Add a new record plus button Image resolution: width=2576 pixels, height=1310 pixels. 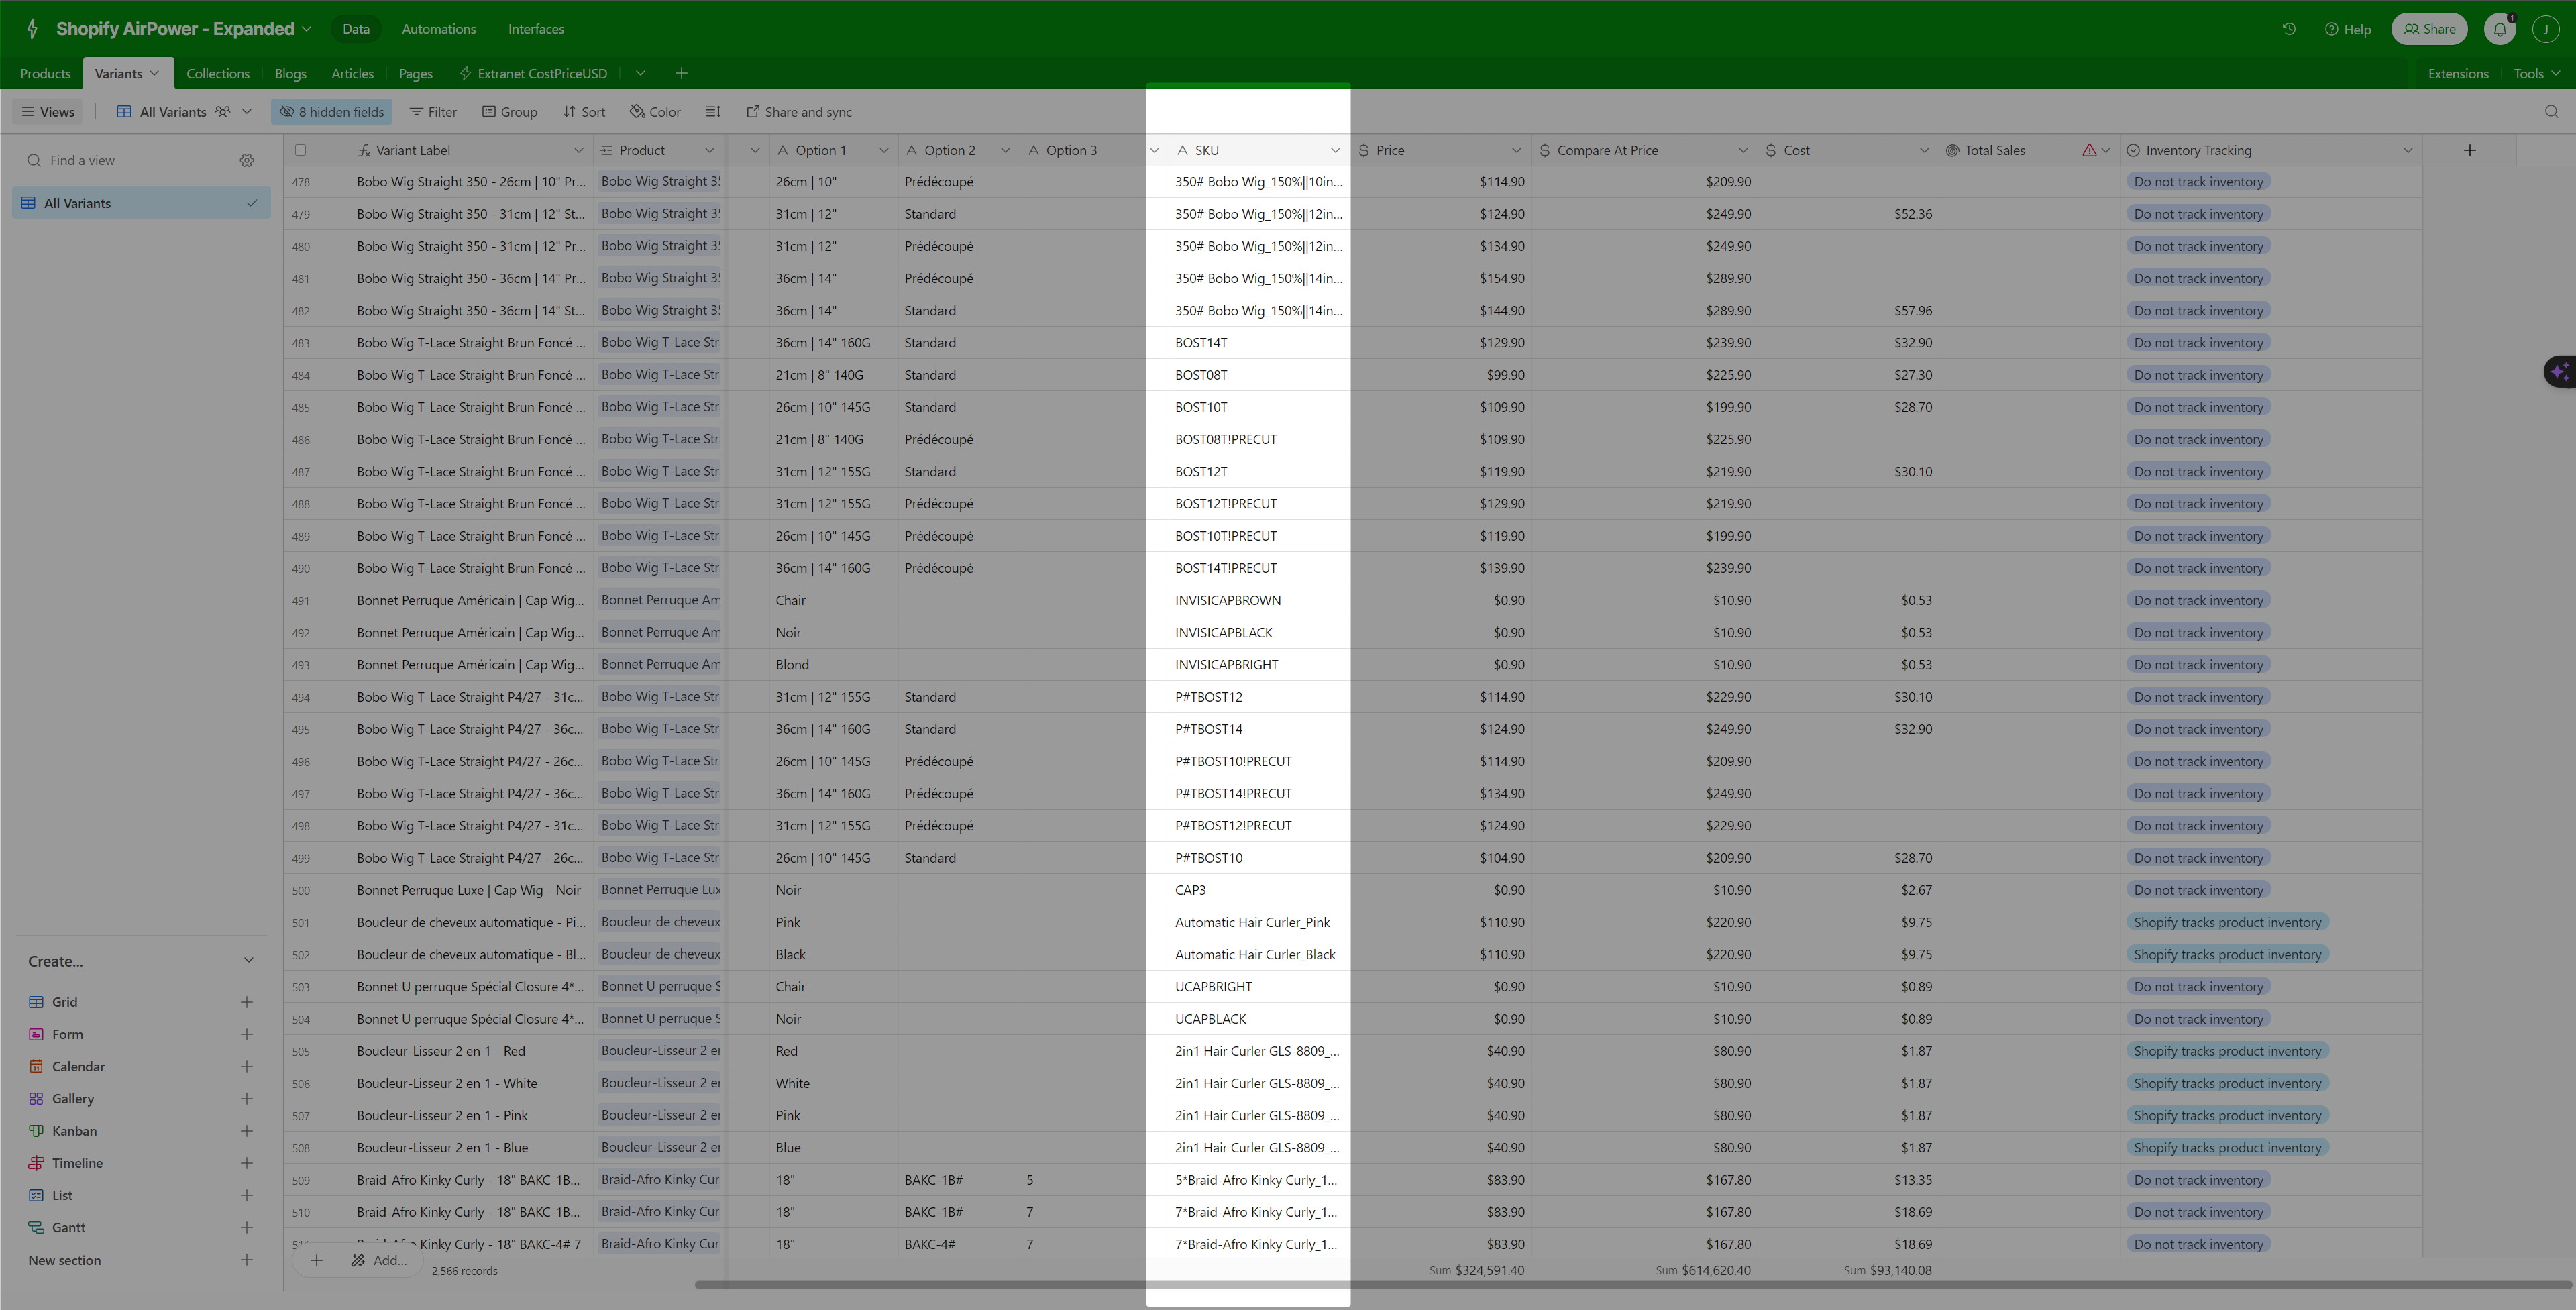pos(316,1260)
